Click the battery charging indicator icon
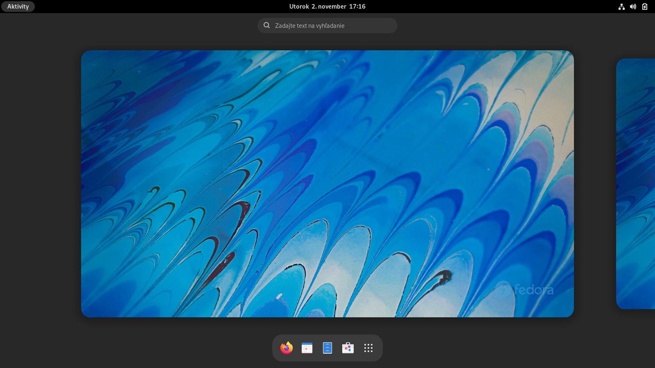The width and height of the screenshot is (655, 368). 645,7
